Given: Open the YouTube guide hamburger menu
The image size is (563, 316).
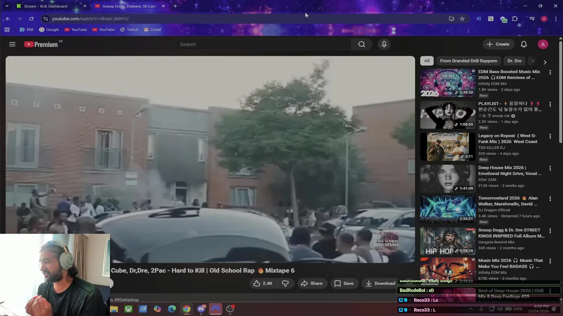Looking at the screenshot, I should 12,44.
